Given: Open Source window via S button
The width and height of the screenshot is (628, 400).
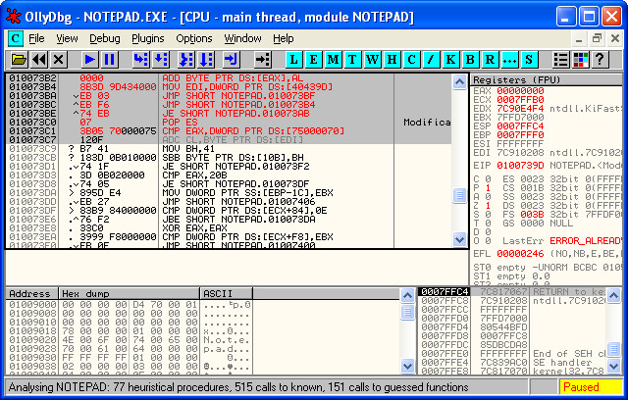Looking at the screenshot, I should pyautogui.click(x=529, y=60).
